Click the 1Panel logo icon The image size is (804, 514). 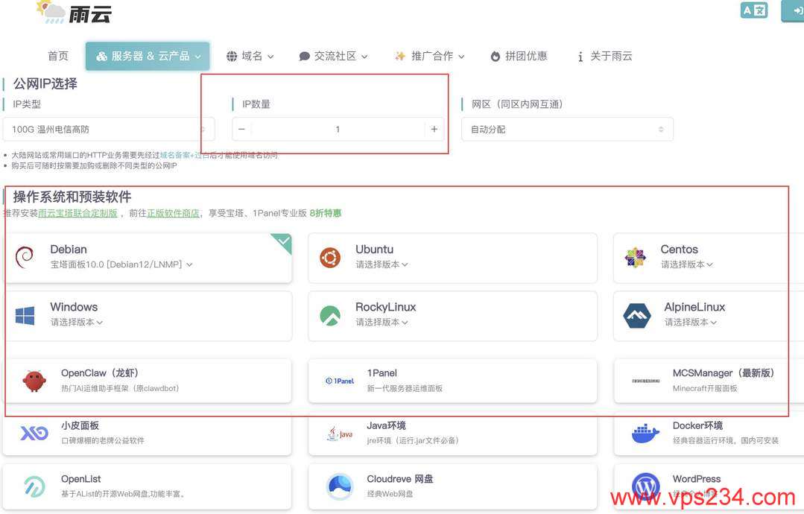[340, 381]
